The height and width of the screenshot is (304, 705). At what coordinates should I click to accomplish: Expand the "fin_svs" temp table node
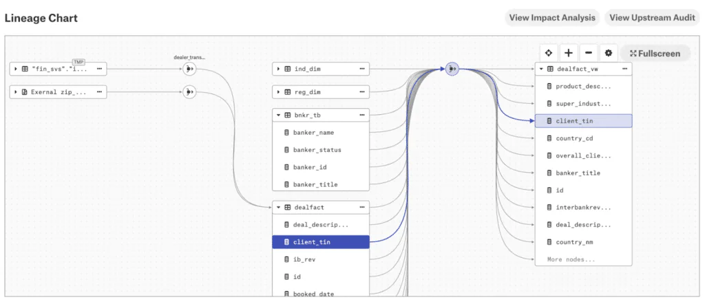[16, 69]
